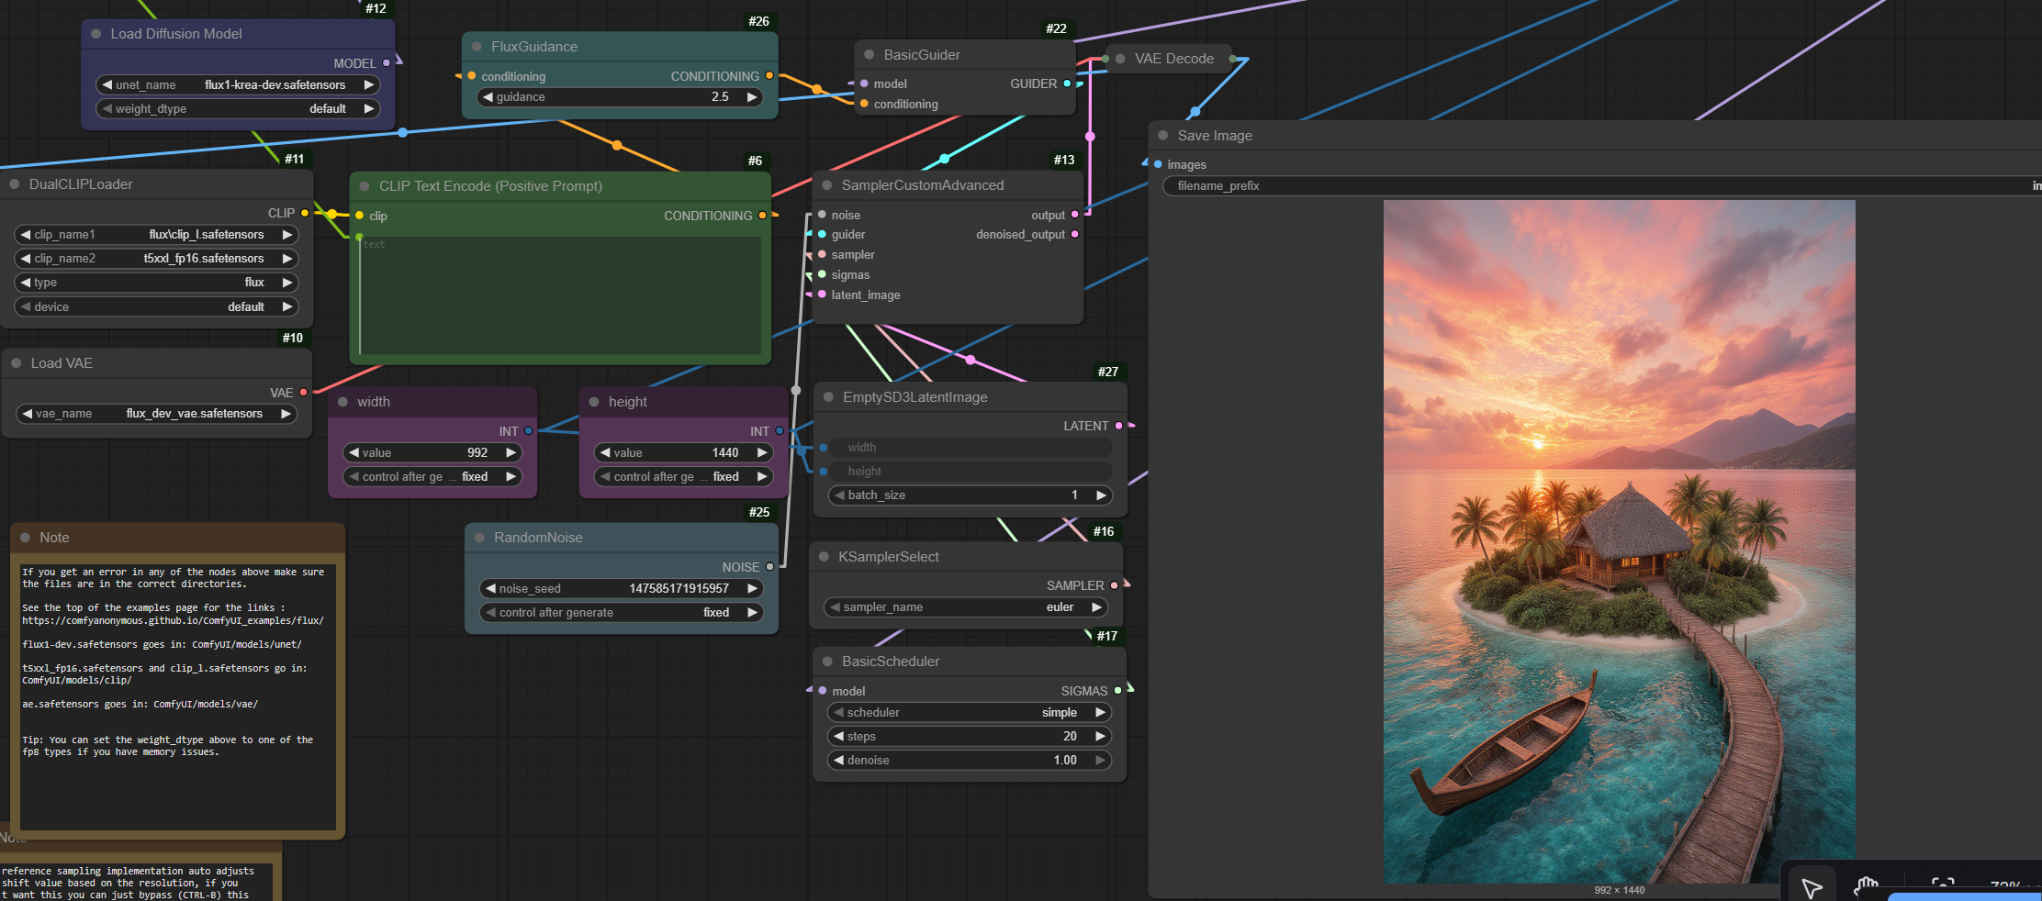Open the device dropdown
The image size is (2042, 901).
(156, 306)
